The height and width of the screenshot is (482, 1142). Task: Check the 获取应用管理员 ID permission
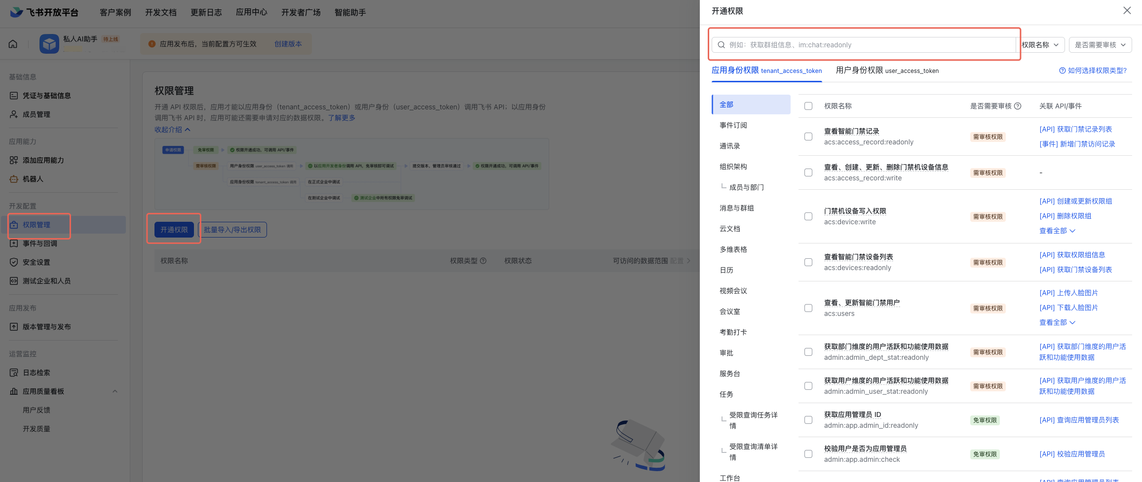(x=808, y=420)
